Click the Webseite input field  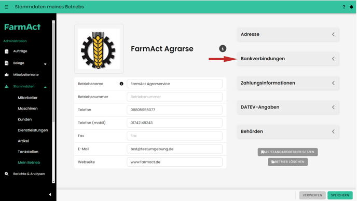click(174, 162)
